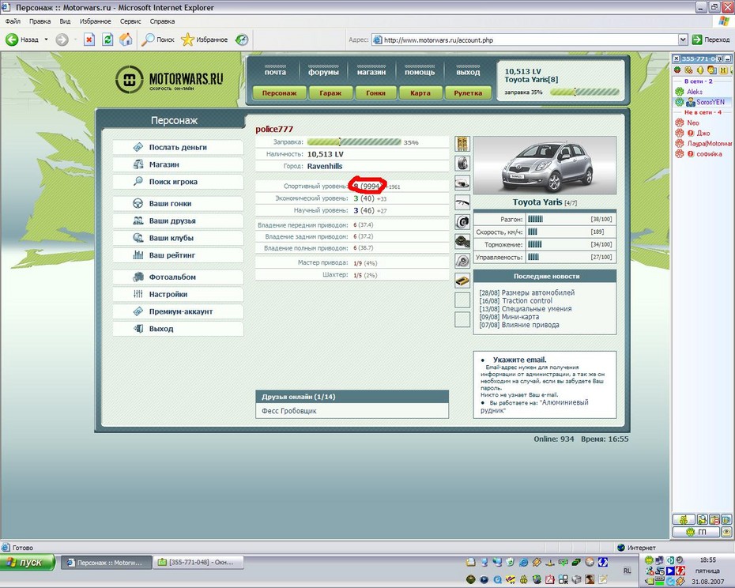The height and width of the screenshot is (588, 735).
Task: Go to the магазин top nav section
Action: tap(371, 71)
